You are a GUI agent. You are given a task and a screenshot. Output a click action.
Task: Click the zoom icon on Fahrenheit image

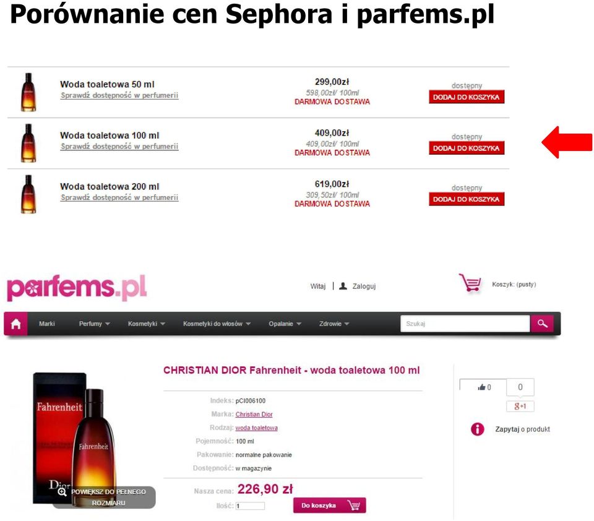point(62,492)
